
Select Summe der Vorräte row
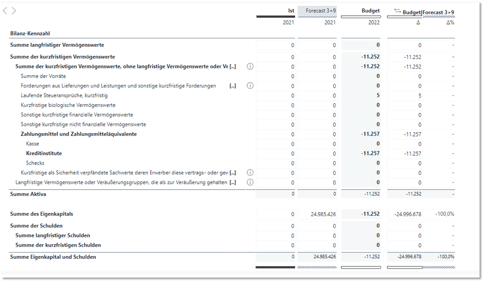[43, 76]
